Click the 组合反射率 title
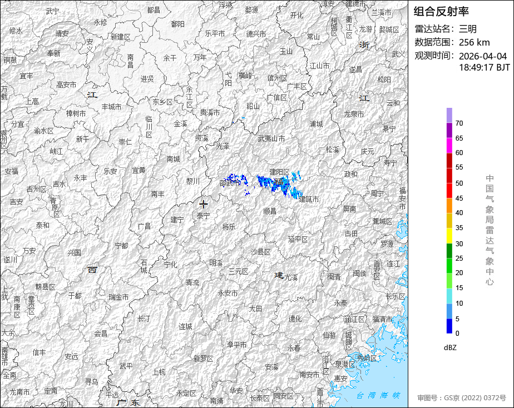The height and width of the screenshot is (408, 514). [x=441, y=12]
